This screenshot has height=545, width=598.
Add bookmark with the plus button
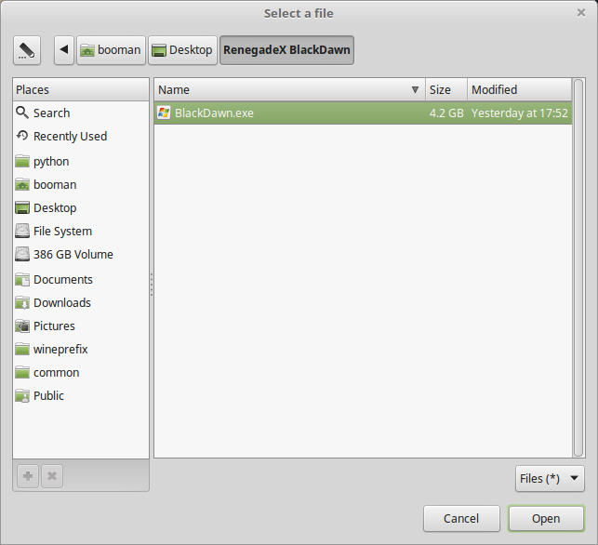point(28,476)
